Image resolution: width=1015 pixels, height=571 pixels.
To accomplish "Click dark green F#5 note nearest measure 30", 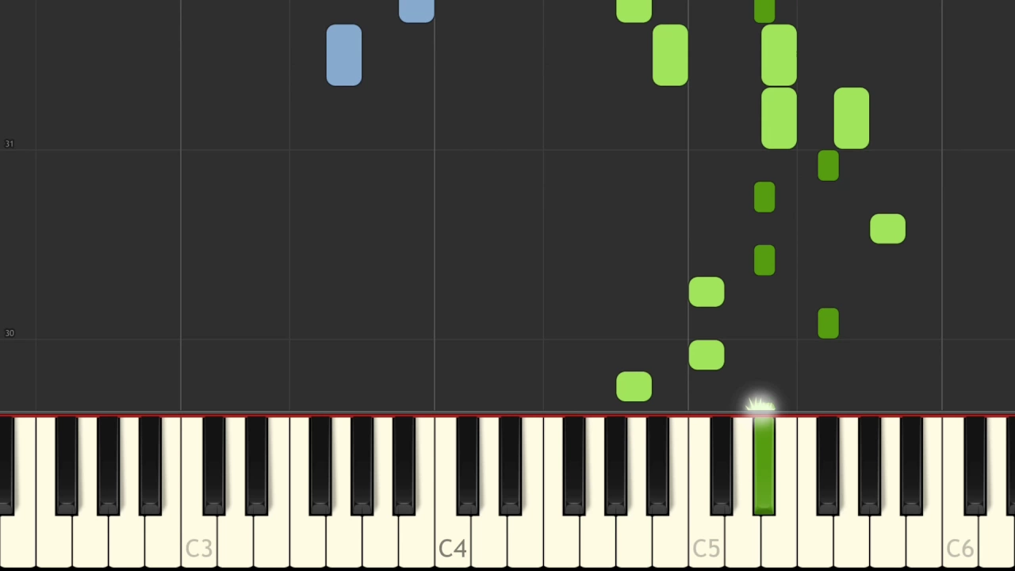I will pos(828,324).
